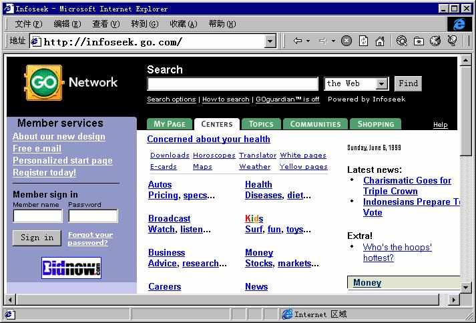The width and height of the screenshot is (476, 323).
Task: Open the 转到(G) menu
Action: pyautogui.click(x=144, y=23)
